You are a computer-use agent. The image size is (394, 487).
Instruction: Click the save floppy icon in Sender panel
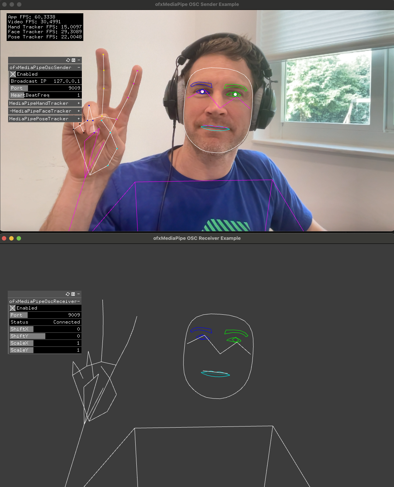click(73, 60)
